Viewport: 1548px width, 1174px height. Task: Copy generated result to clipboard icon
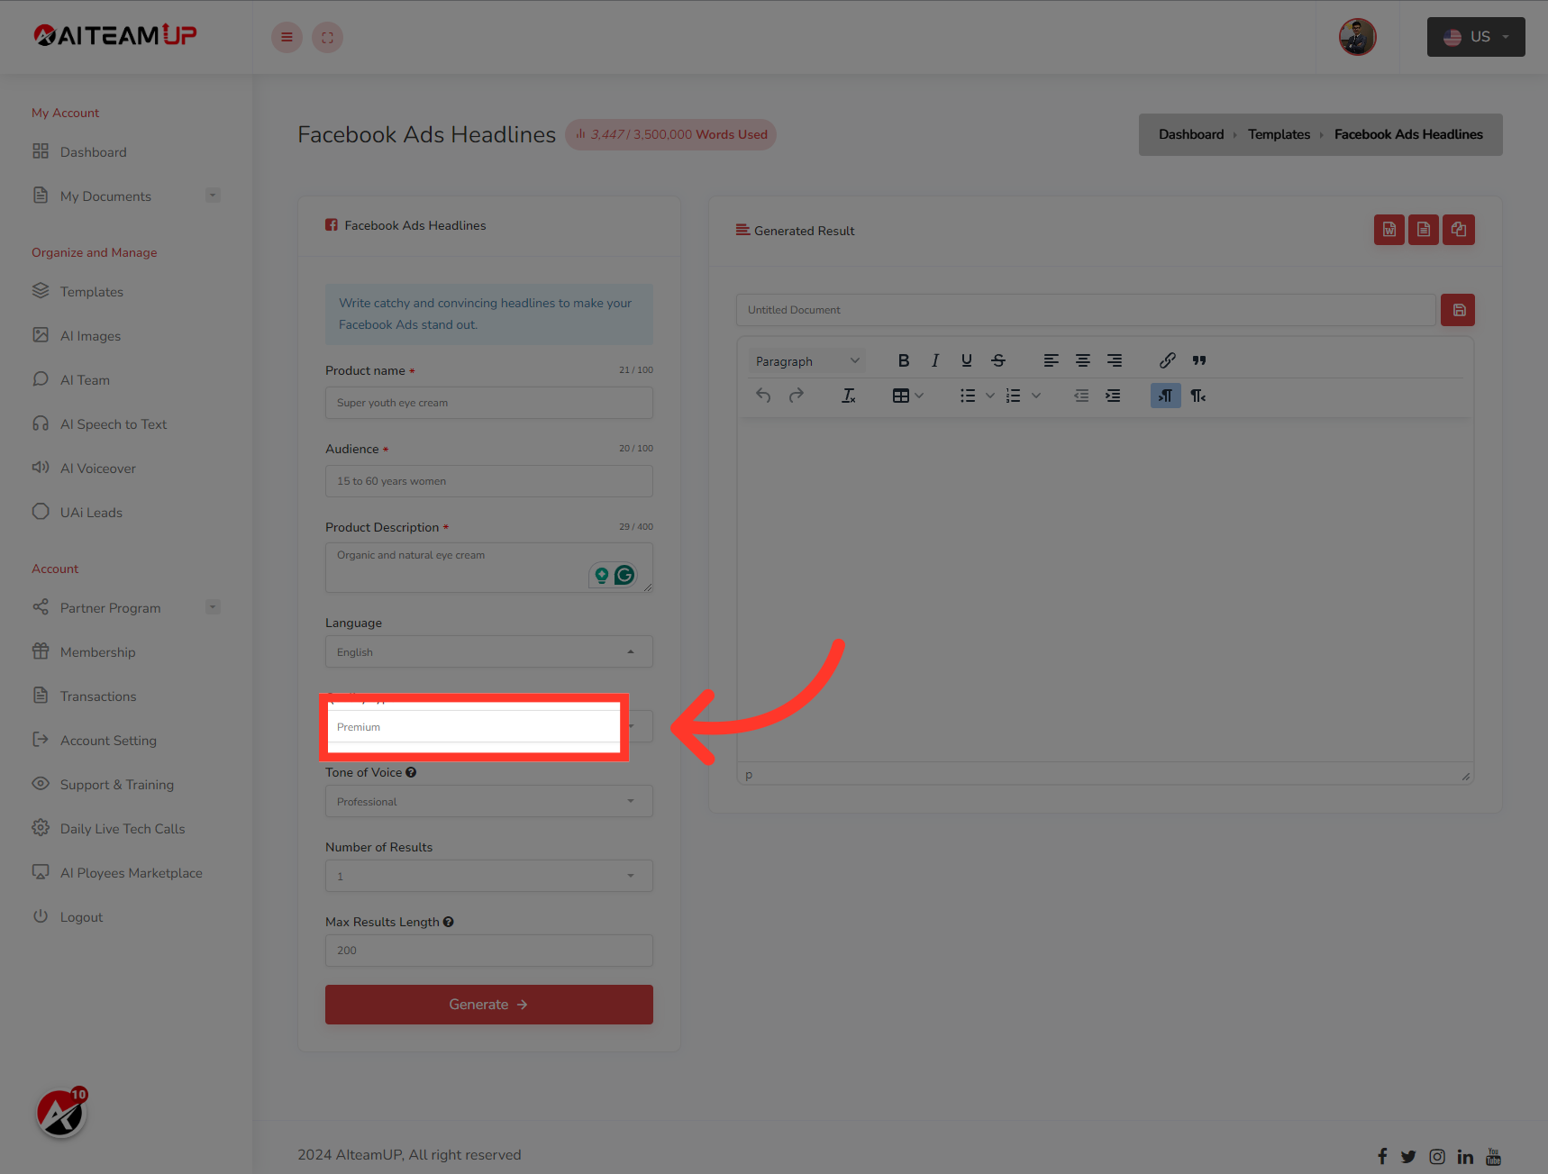[1459, 230]
